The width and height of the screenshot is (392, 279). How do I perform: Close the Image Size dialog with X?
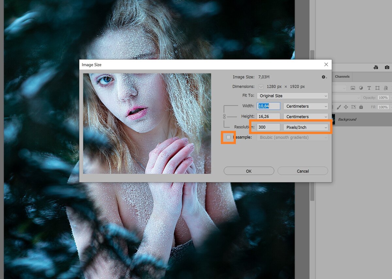tap(326, 65)
